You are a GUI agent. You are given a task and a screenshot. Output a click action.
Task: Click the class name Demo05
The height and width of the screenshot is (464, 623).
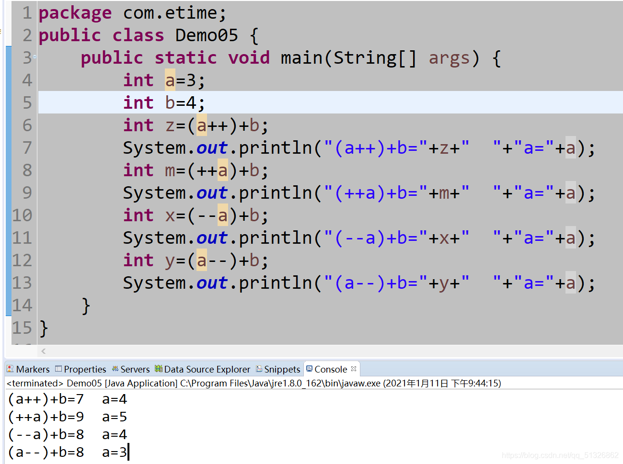point(207,35)
